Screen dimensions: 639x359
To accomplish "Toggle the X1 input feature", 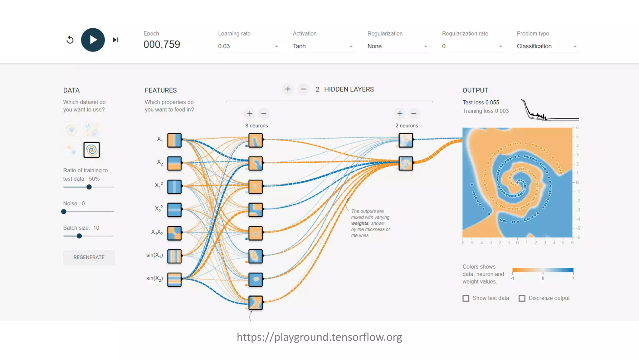I will pyautogui.click(x=174, y=140).
